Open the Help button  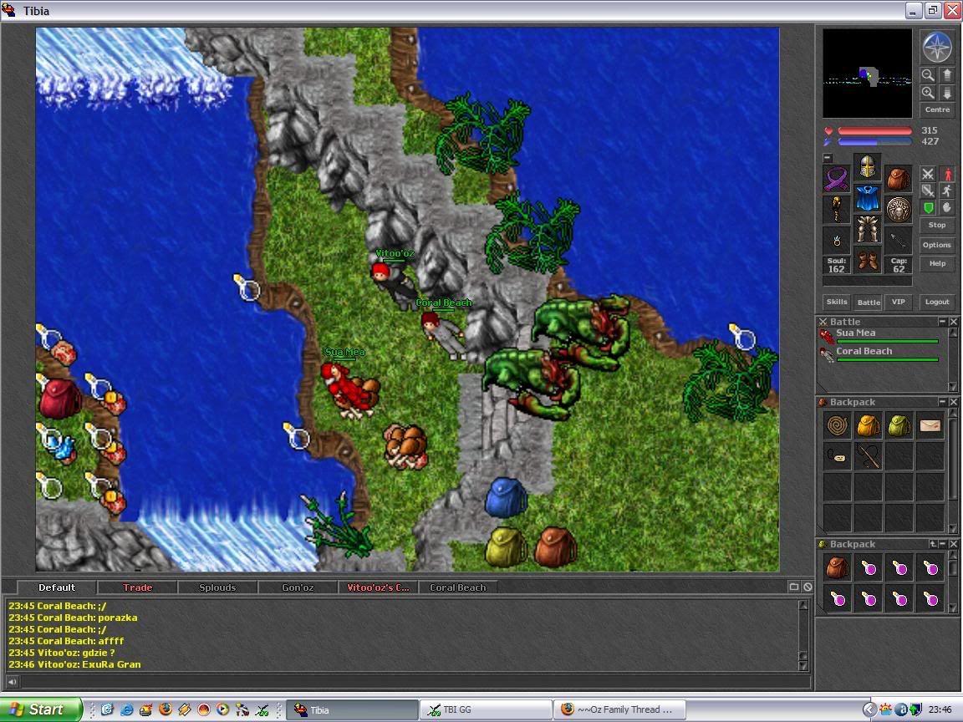(937, 263)
